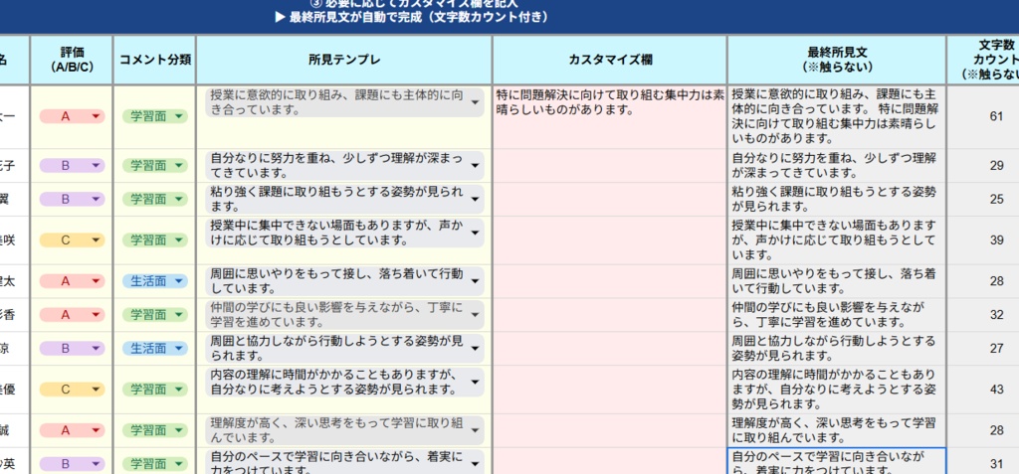Open the 学習面 category chip in the 理解度が高く row
This screenshot has width=1019, height=474.
tap(154, 430)
